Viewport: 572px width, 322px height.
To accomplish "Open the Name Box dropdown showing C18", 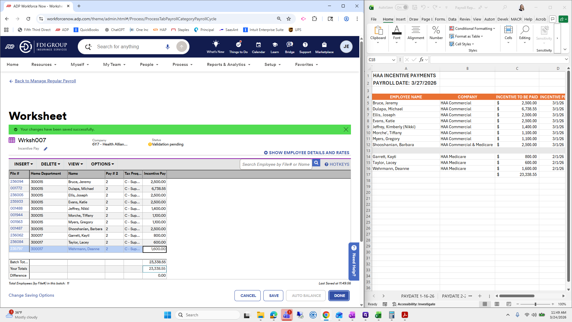I will 394,60.
